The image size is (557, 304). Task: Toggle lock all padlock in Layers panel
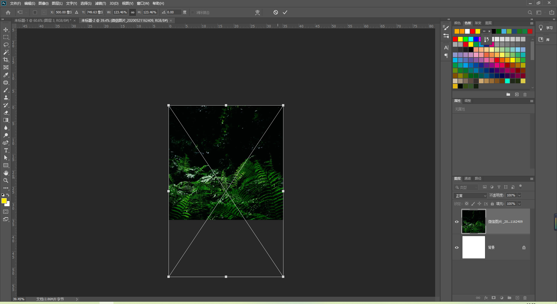(492, 204)
